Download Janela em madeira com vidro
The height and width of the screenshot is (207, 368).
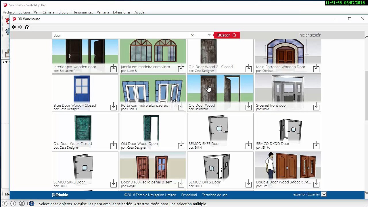point(181,68)
